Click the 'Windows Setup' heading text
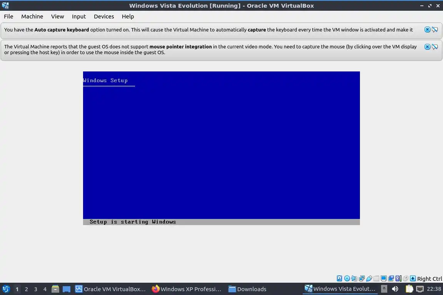 click(105, 80)
